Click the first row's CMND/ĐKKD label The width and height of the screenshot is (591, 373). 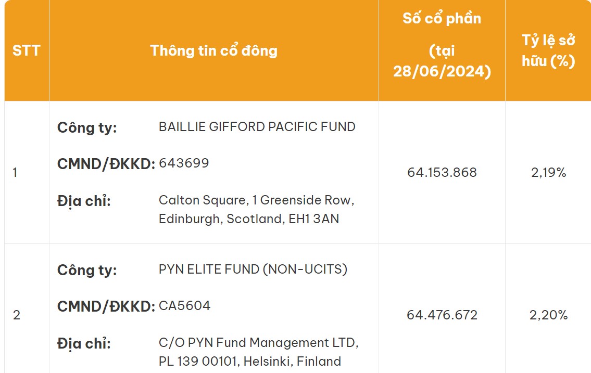[x=106, y=164]
